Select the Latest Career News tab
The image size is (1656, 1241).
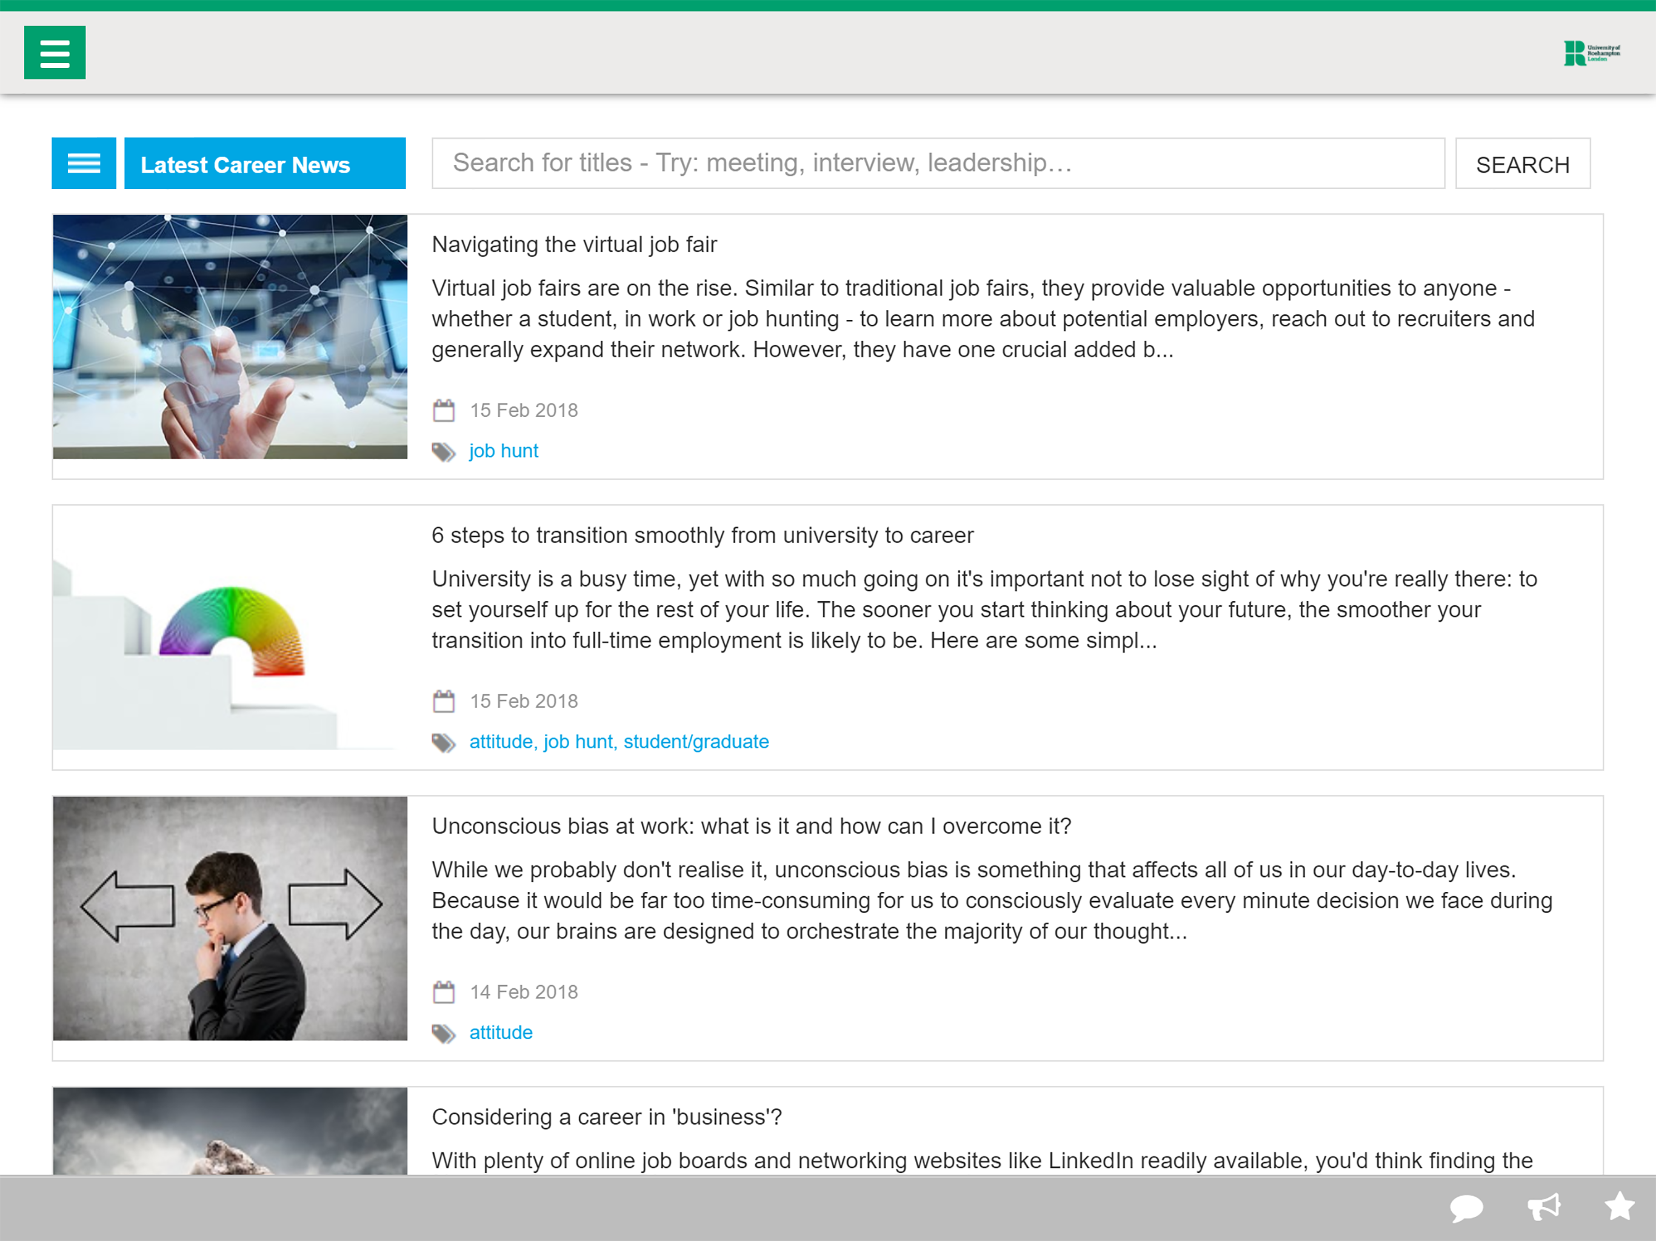click(265, 163)
